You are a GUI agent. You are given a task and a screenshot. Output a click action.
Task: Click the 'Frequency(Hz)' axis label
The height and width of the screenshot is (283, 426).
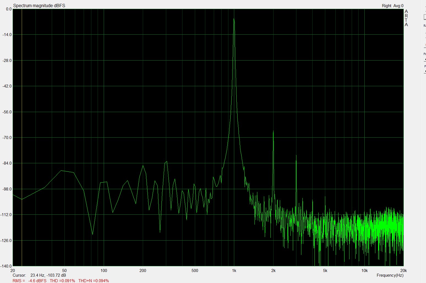click(390, 275)
